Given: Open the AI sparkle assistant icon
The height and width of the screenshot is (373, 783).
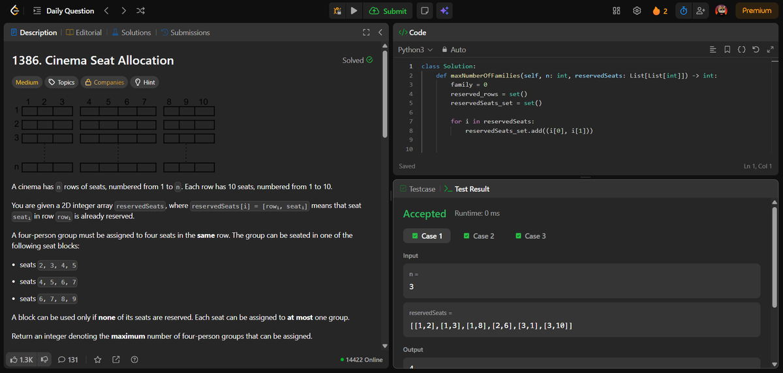Looking at the screenshot, I should (x=444, y=11).
